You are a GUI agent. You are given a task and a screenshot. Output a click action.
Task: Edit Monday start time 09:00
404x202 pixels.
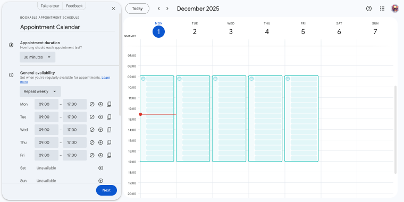pos(46,104)
